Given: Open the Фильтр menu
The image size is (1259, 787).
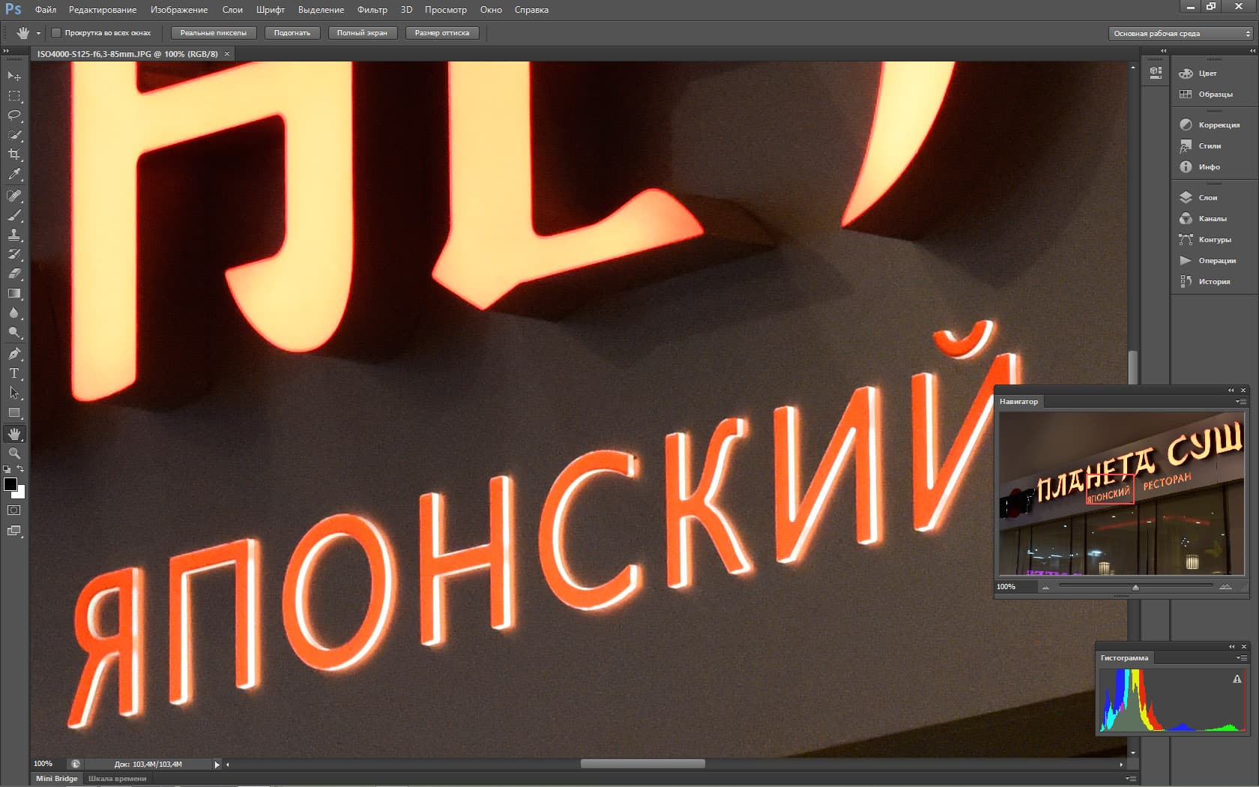Looking at the screenshot, I should pos(372,10).
